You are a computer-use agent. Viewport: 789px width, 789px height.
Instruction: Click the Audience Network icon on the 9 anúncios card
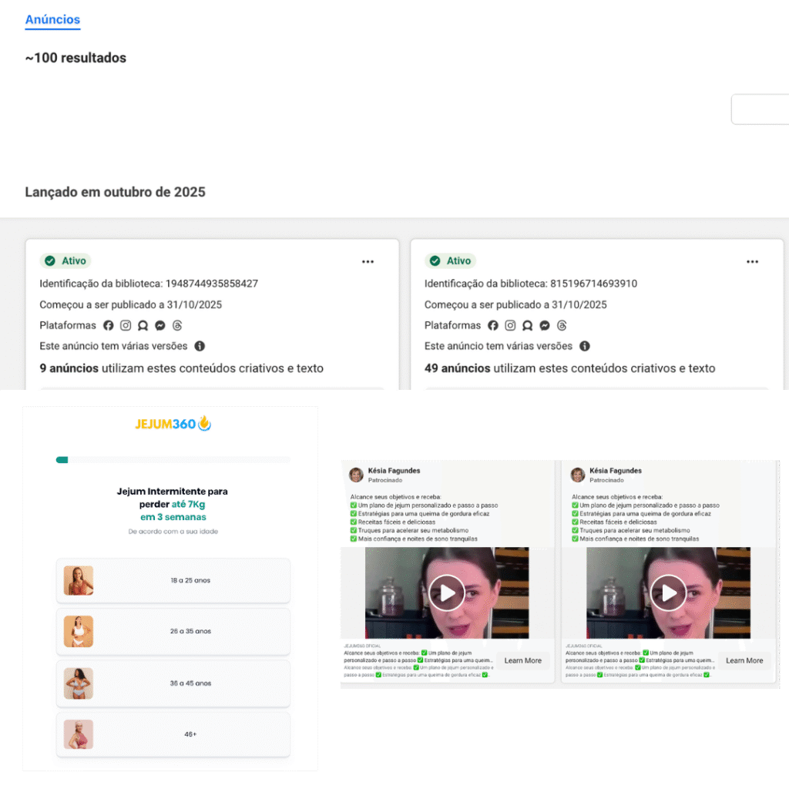click(x=143, y=326)
